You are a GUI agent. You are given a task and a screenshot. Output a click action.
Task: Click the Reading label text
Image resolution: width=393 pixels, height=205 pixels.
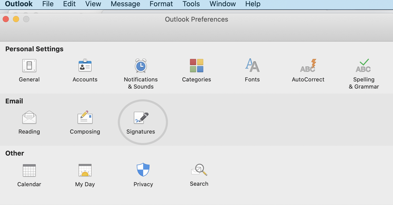pos(29,132)
